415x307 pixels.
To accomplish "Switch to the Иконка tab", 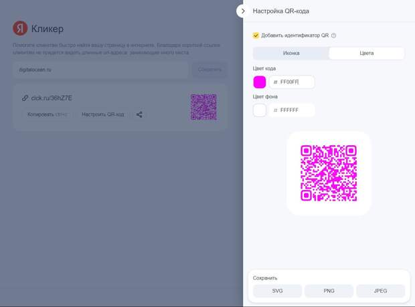I will pos(291,53).
